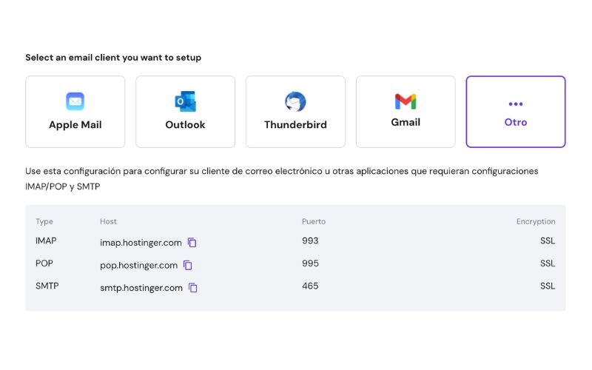Click the POP type cell

pos(44,263)
